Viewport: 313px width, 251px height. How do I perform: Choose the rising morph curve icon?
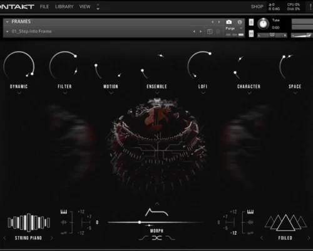click(x=143, y=238)
